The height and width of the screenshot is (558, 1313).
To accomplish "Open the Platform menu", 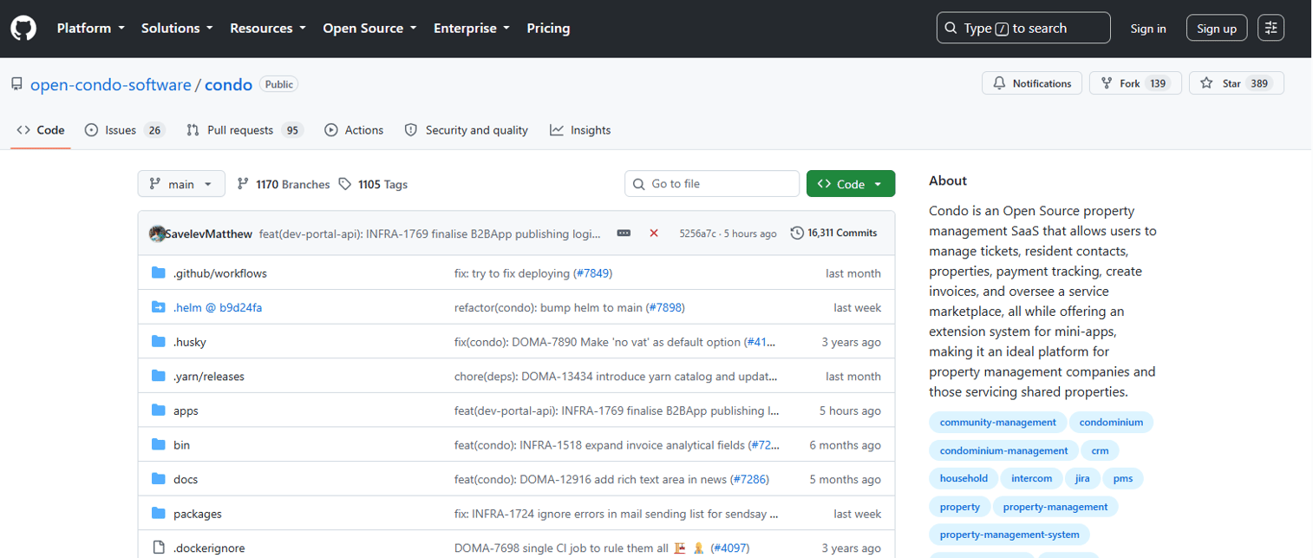I will 91,28.
